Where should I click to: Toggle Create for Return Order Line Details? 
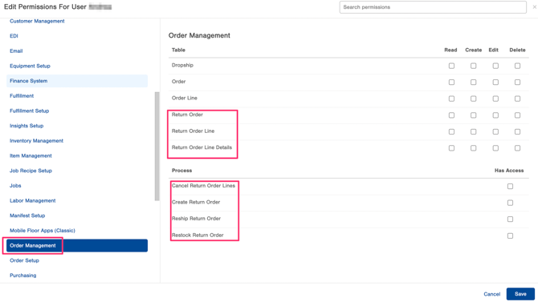474,148
